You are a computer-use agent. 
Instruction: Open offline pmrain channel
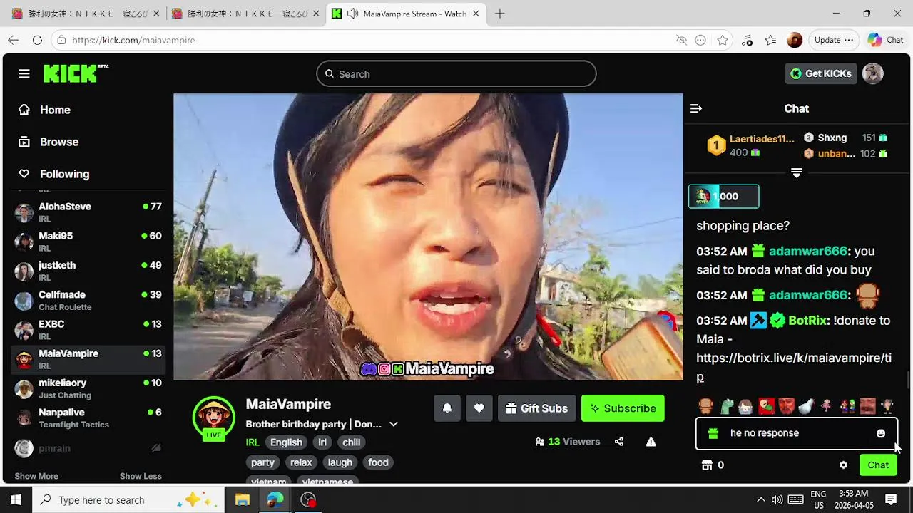click(x=88, y=448)
